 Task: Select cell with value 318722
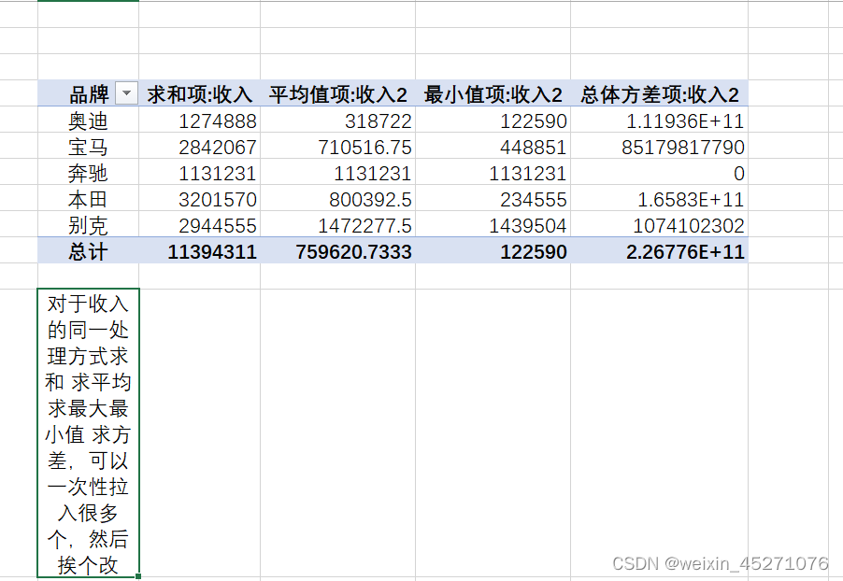click(337, 120)
